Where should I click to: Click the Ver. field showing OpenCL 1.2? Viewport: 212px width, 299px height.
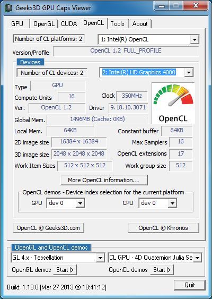pyautogui.click(x=57, y=108)
